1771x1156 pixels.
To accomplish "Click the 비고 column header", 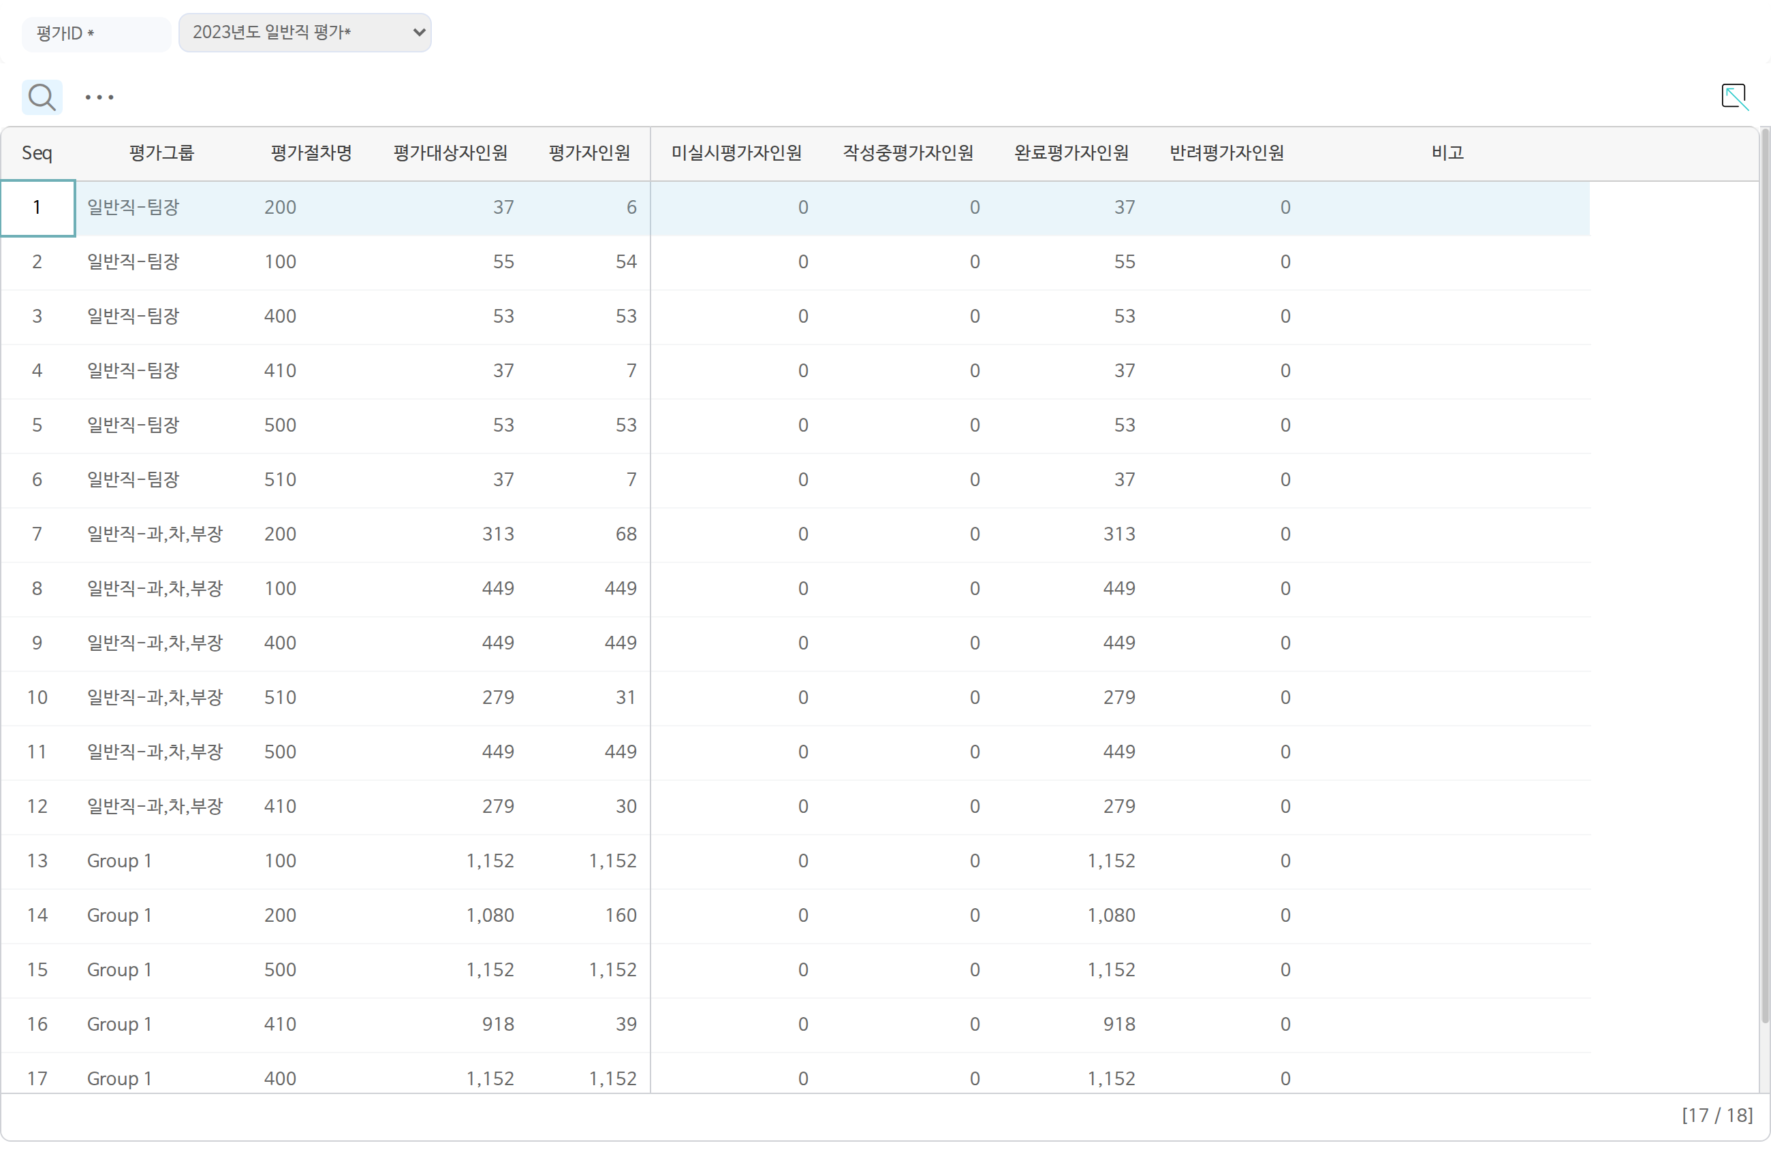I will (1447, 153).
